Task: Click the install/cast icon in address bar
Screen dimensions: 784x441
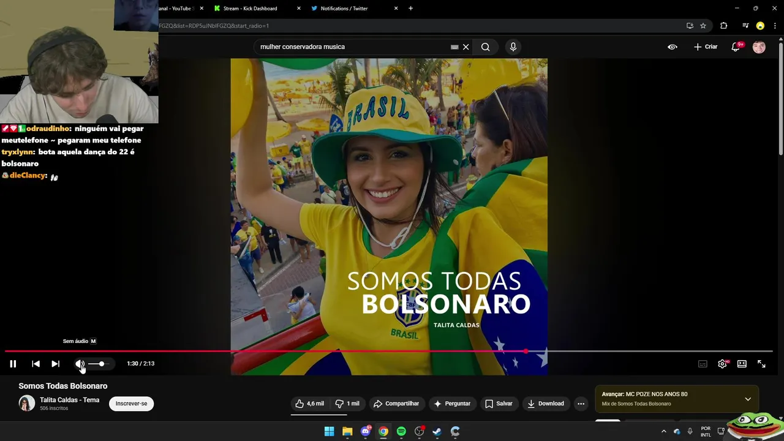Action: [x=690, y=26]
